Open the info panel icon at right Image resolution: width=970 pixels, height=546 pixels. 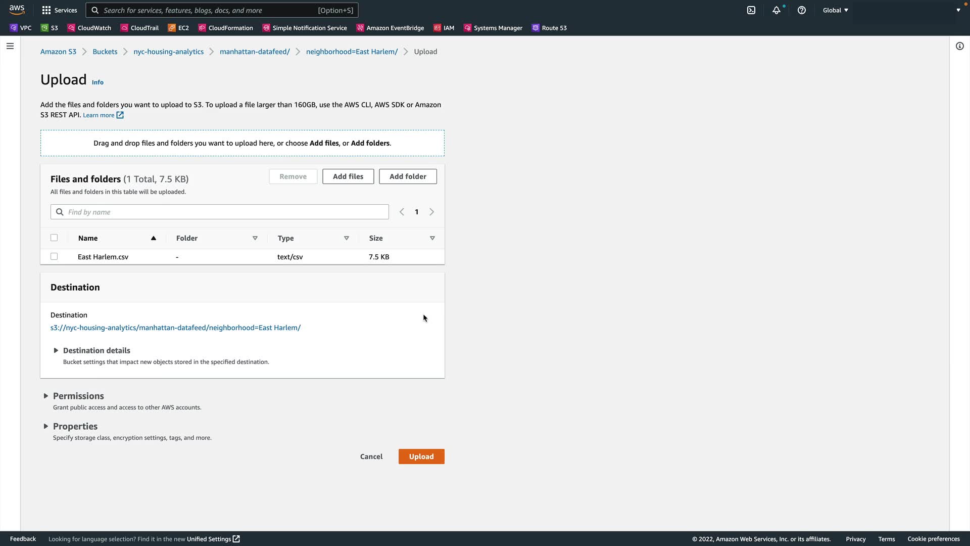click(x=959, y=46)
